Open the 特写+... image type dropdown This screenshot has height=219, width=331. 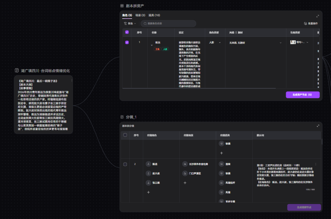(x=299, y=42)
